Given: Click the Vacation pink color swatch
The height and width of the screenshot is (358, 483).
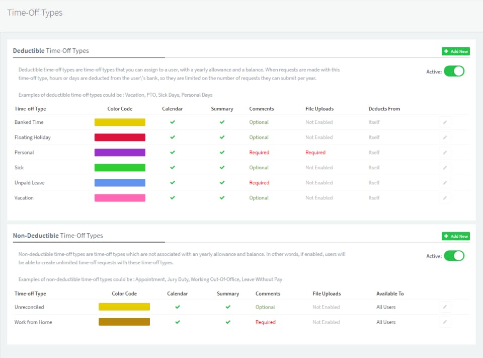Looking at the screenshot, I should coord(120,198).
